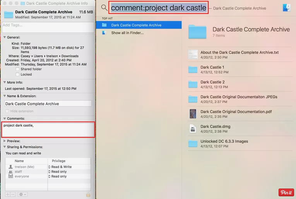Click the Comments text box
The height and width of the screenshot is (199, 296).
(x=48, y=130)
